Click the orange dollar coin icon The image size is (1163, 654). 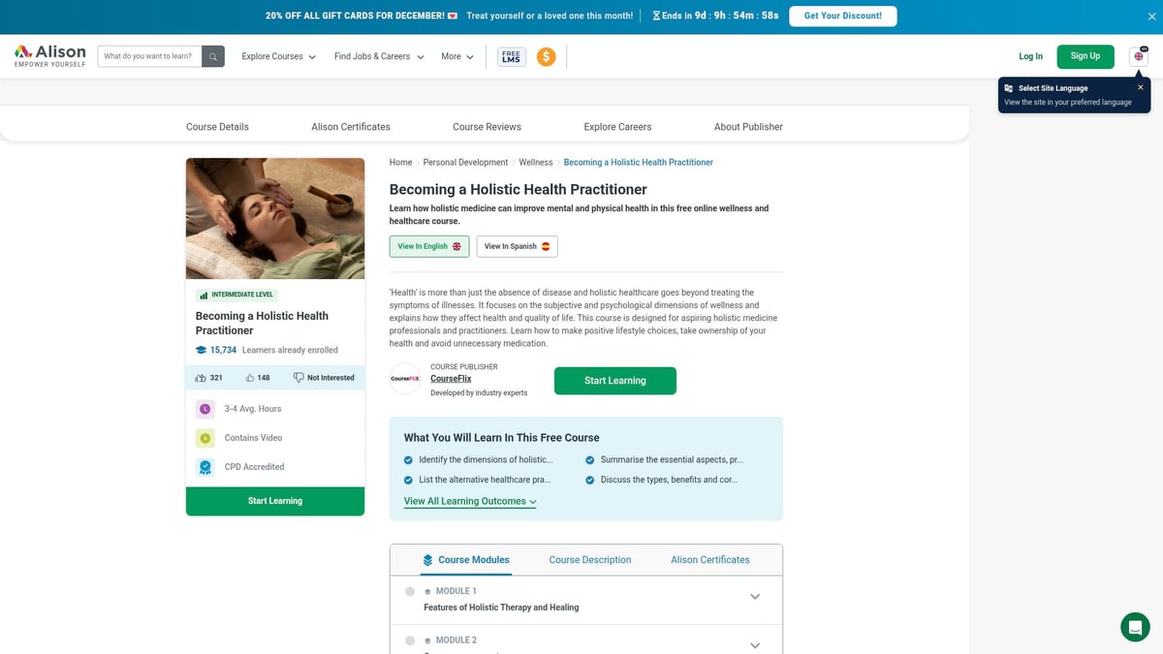[546, 56]
